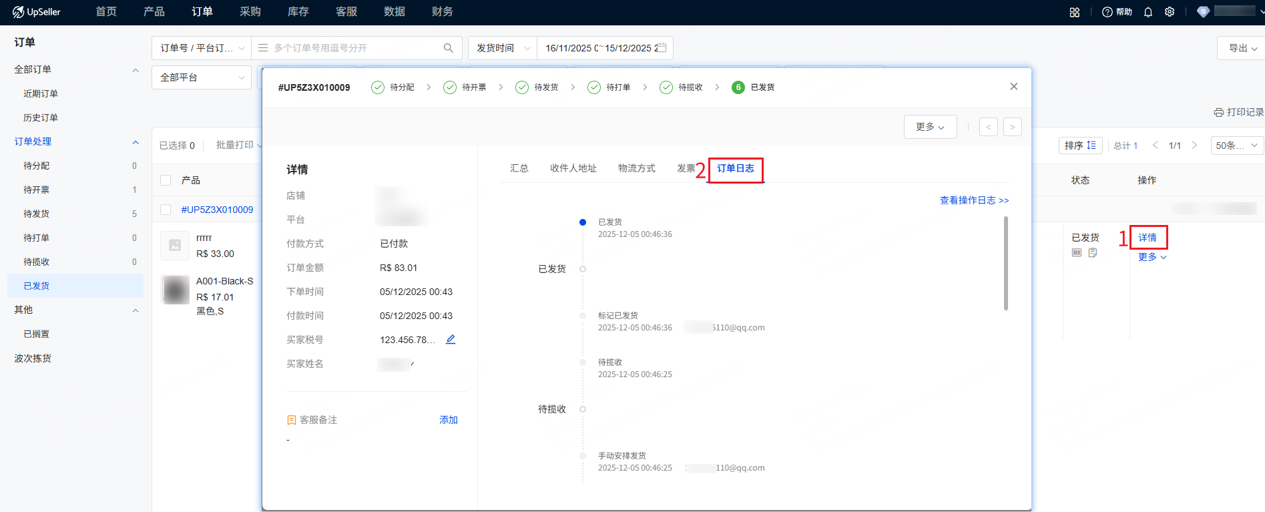Tick the select-all checkbox beside 产品
This screenshot has height=512, width=1265.
[166, 180]
